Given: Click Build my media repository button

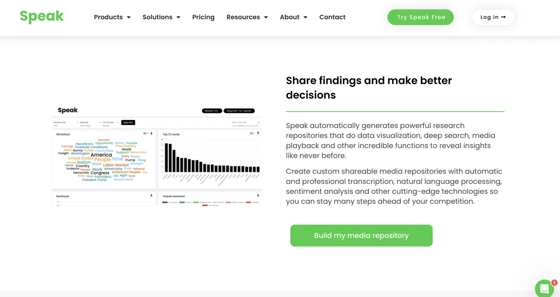Looking at the screenshot, I should pyautogui.click(x=361, y=236).
